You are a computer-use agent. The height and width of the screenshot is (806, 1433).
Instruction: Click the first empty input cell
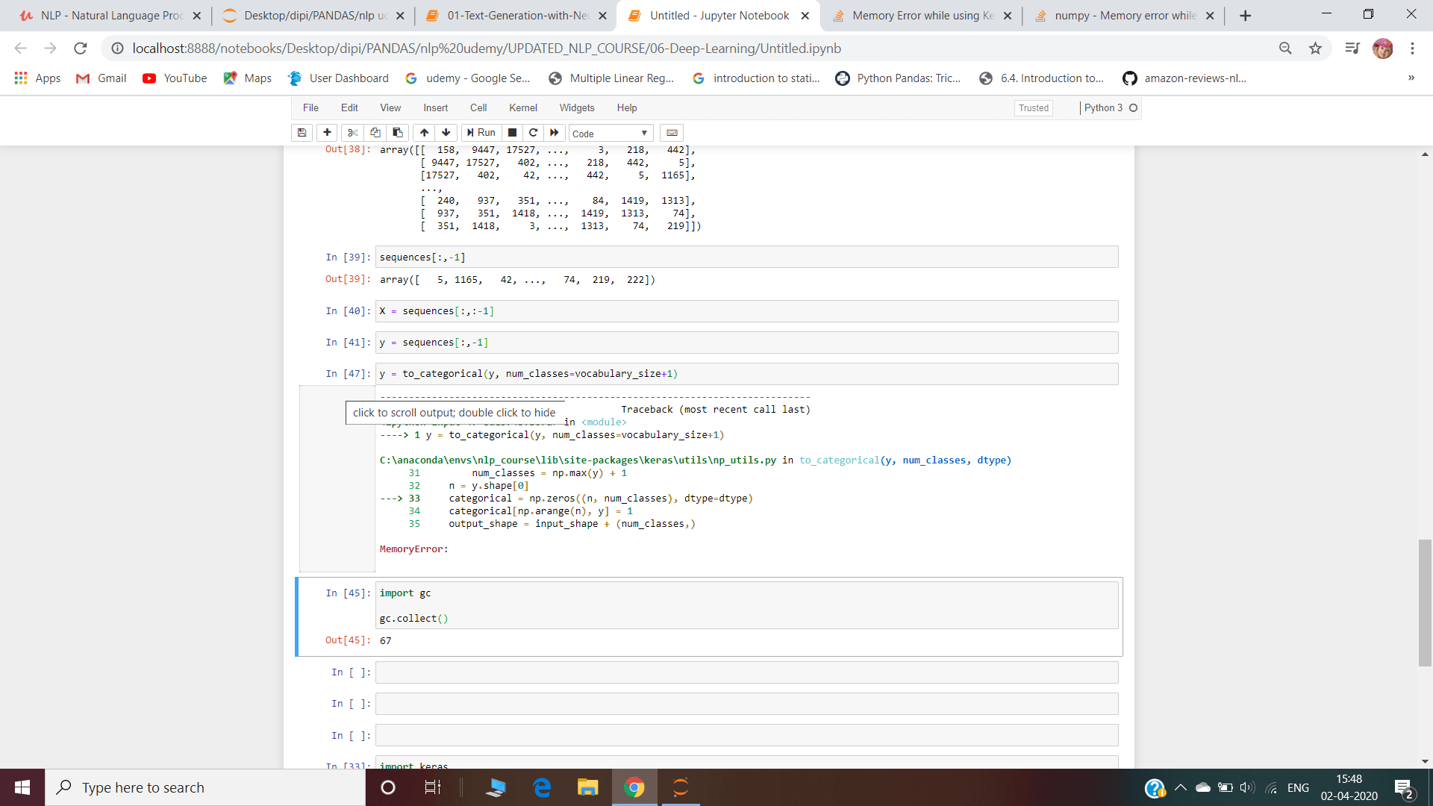[x=746, y=672]
